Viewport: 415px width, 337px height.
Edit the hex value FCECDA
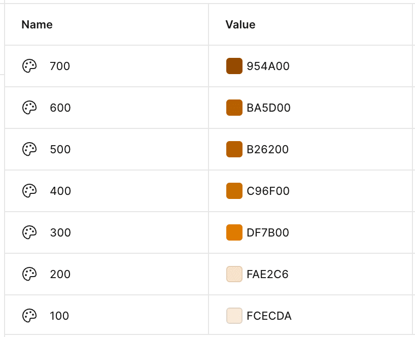tap(269, 316)
